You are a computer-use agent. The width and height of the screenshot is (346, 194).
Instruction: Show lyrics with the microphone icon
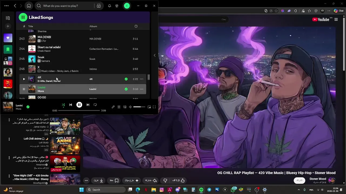click(x=113, y=107)
